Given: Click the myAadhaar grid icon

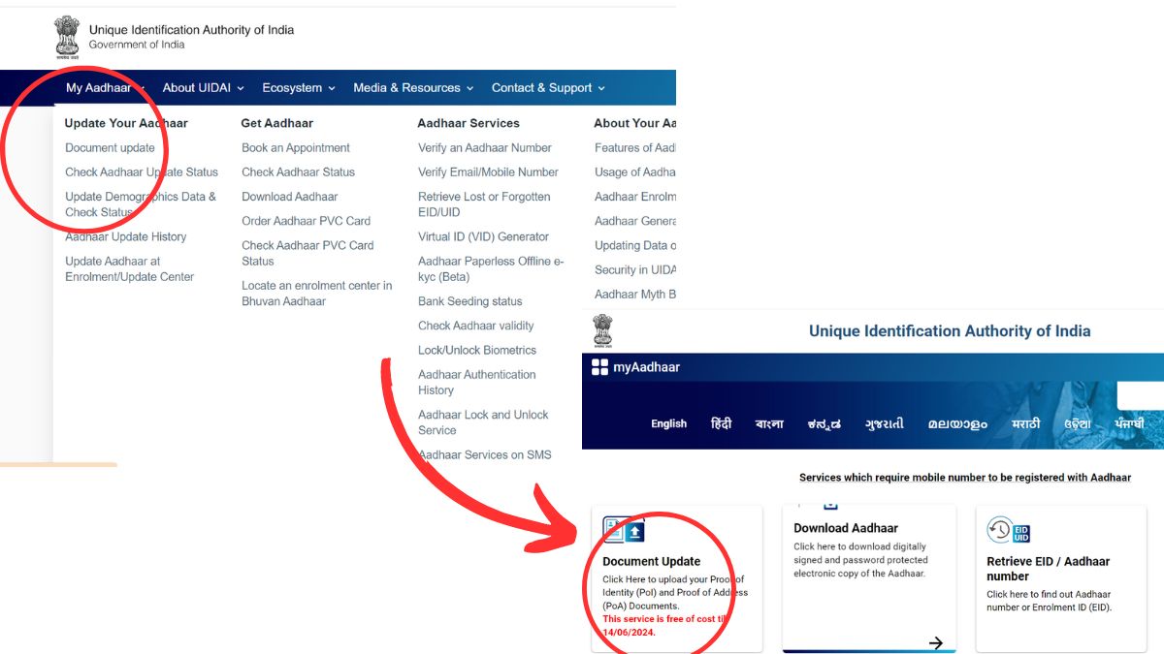Looking at the screenshot, I should (x=599, y=367).
